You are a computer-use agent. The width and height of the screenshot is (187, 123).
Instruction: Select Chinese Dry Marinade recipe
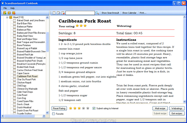click(27, 89)
